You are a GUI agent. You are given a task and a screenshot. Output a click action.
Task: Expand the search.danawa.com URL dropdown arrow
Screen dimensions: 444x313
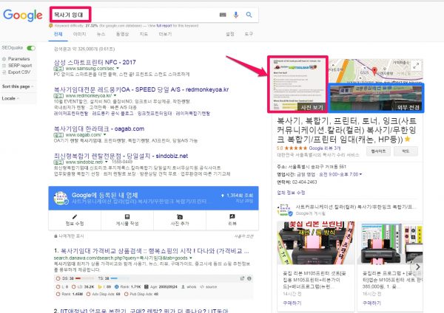(x=191, y=258)
